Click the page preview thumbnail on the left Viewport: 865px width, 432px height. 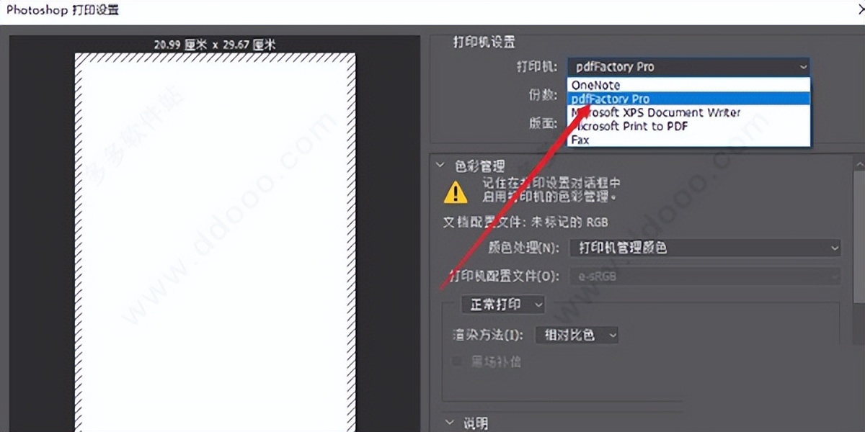click(x=214, y=238)
